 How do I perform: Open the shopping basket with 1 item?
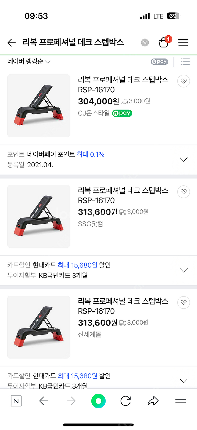coord(164,42)
